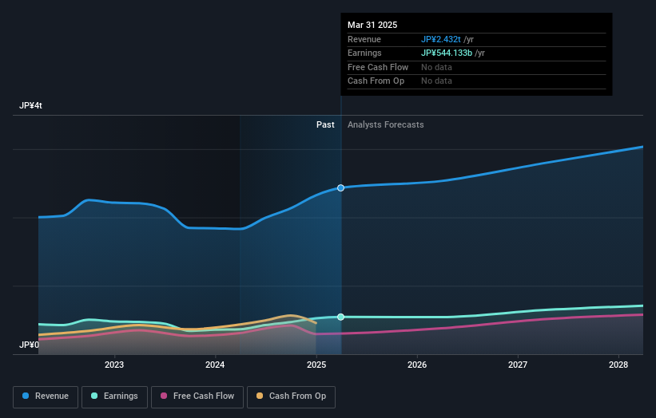Select the revenue data point marker at Mar 2025
The image size is (656, 418).
(340, 188)
